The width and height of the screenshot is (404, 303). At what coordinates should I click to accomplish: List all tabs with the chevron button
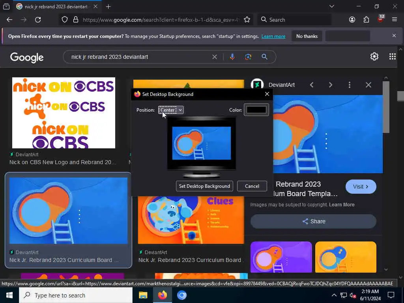[331, 6]
